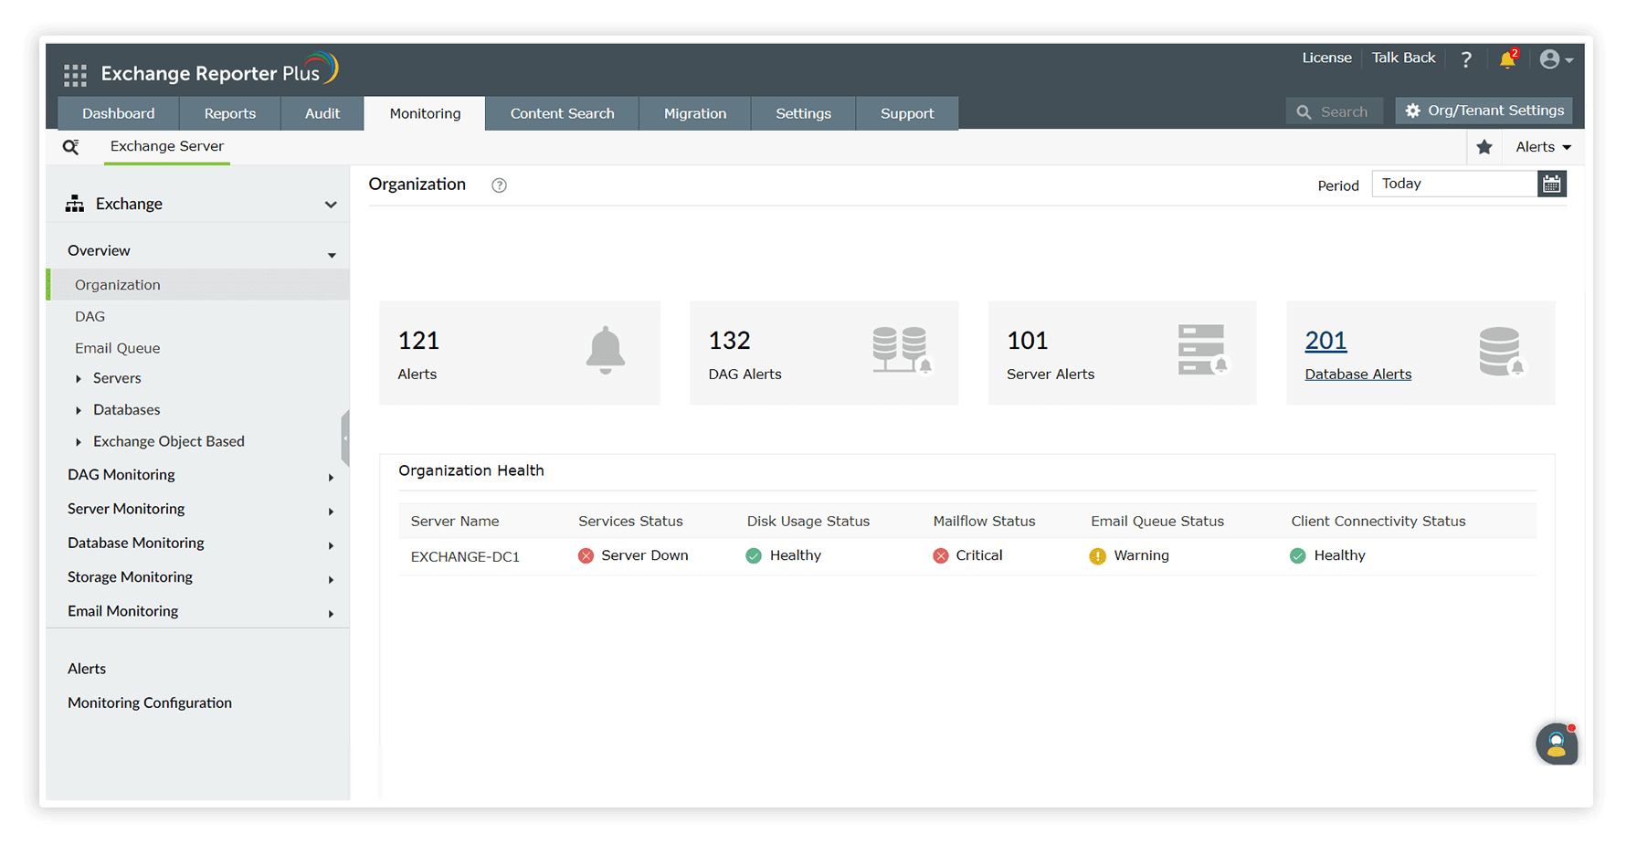Screen dimensions: 1637x855
Task: Open the Migration tab
Action: tap(695, 113)
